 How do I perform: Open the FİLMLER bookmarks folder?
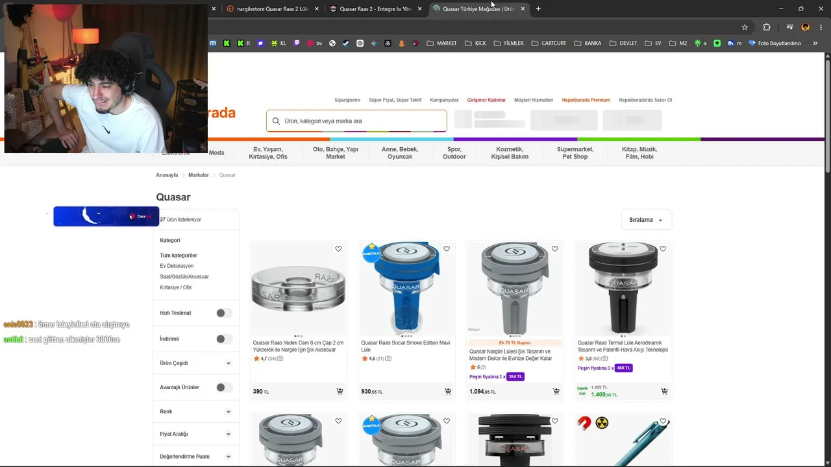point(508,43)
